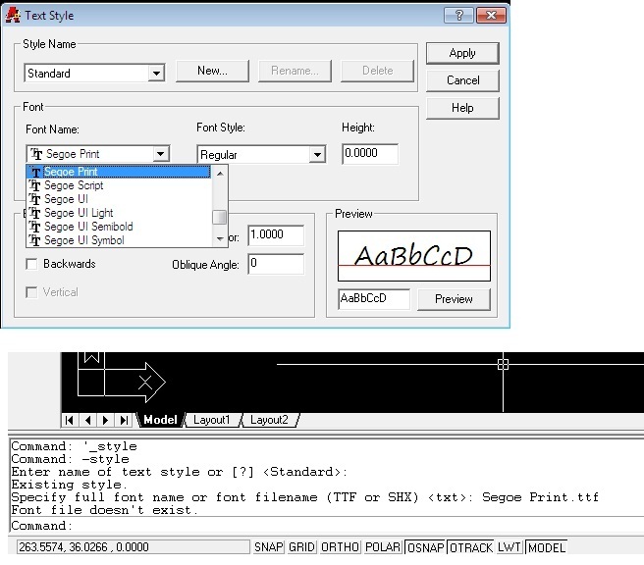644x565 pixels.
Task: Toggle GRID display in status bar
Action: (302, 547)
